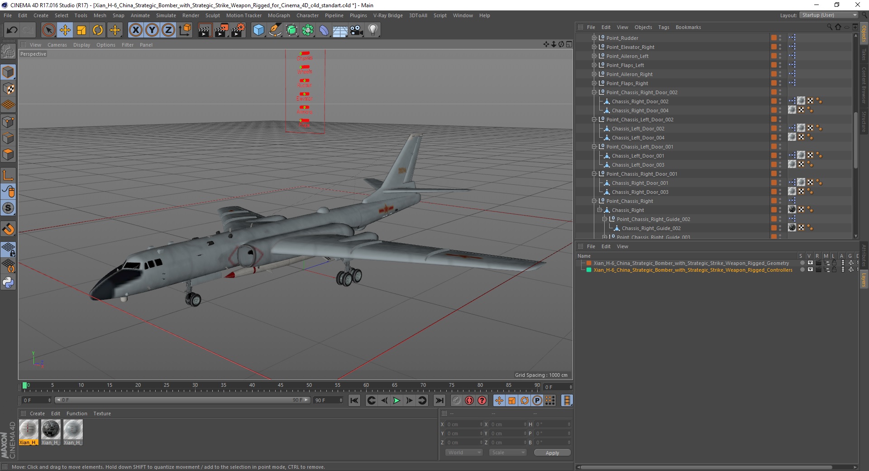Toggle Controllers layer solo dot

coord(802,269)
